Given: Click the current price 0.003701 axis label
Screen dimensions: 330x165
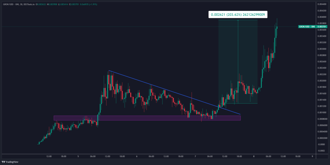Looking at the screenshot, I should coord(321,26).
